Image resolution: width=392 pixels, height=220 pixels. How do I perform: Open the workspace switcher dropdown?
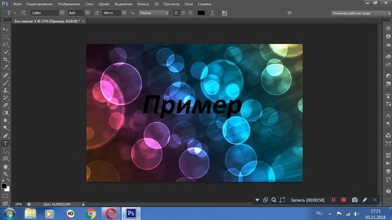pyautogui.click(x=361, y=13)
